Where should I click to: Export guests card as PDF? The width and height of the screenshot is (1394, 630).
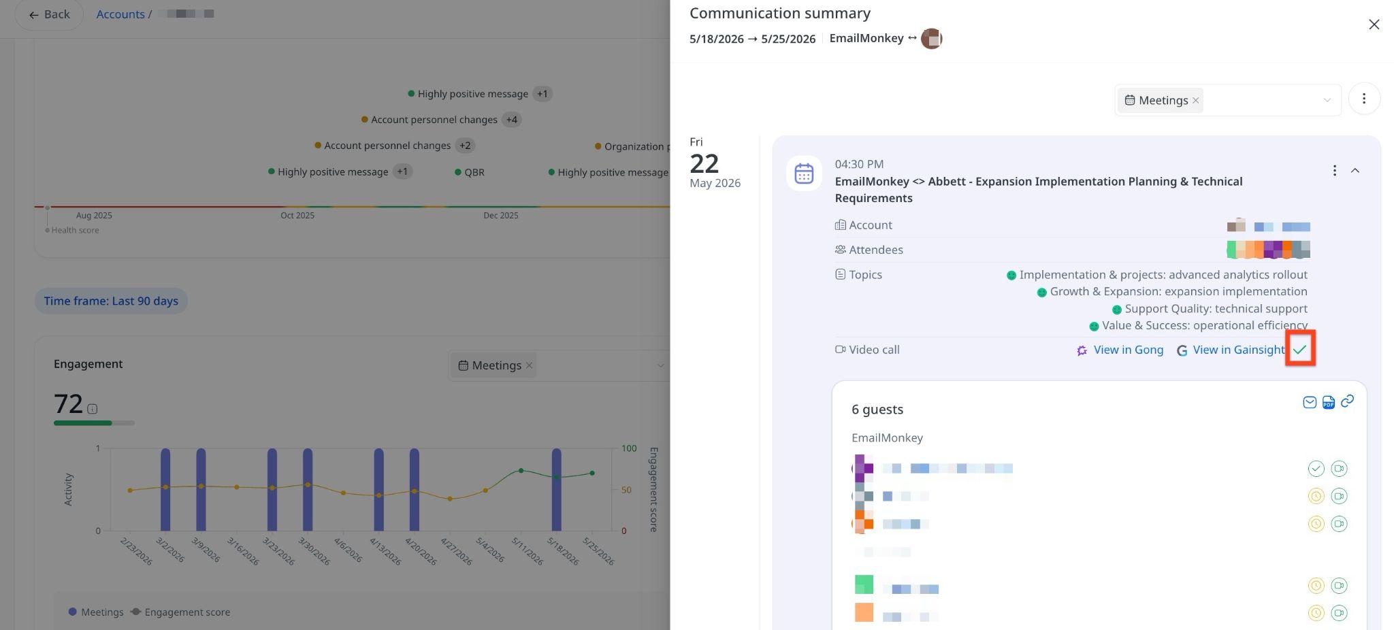tap(1328, 402)
